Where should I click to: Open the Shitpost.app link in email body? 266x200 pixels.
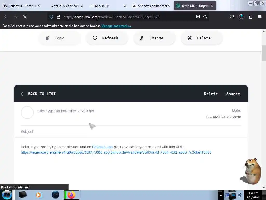102,147
